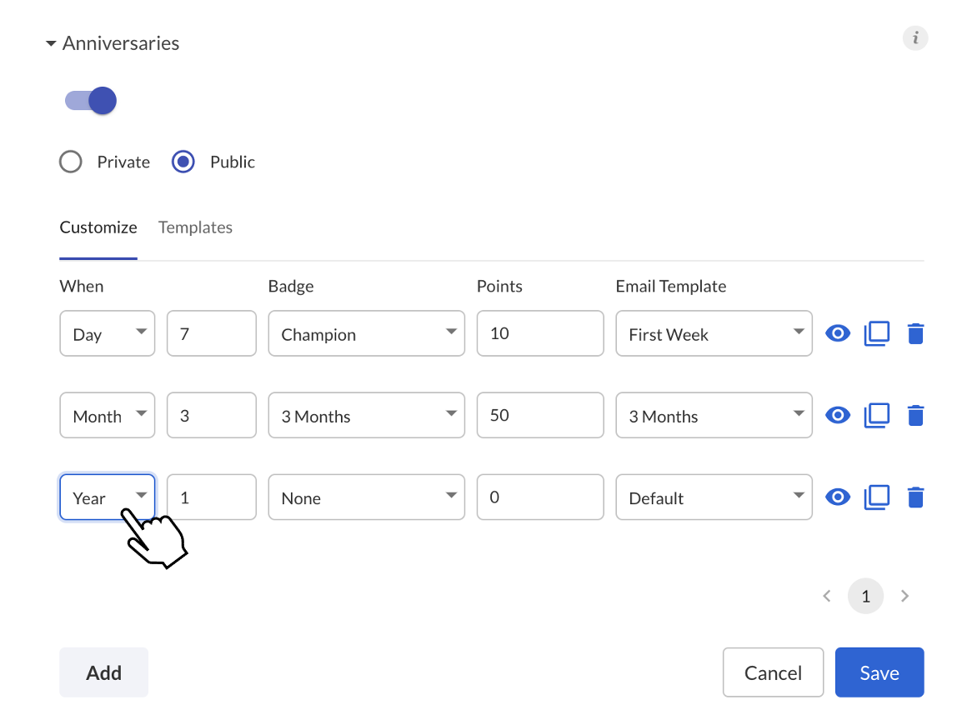Turn off the Anniversaries toggle switch
Viewport: 957px width, 715px height.
(x=91, y=101)
